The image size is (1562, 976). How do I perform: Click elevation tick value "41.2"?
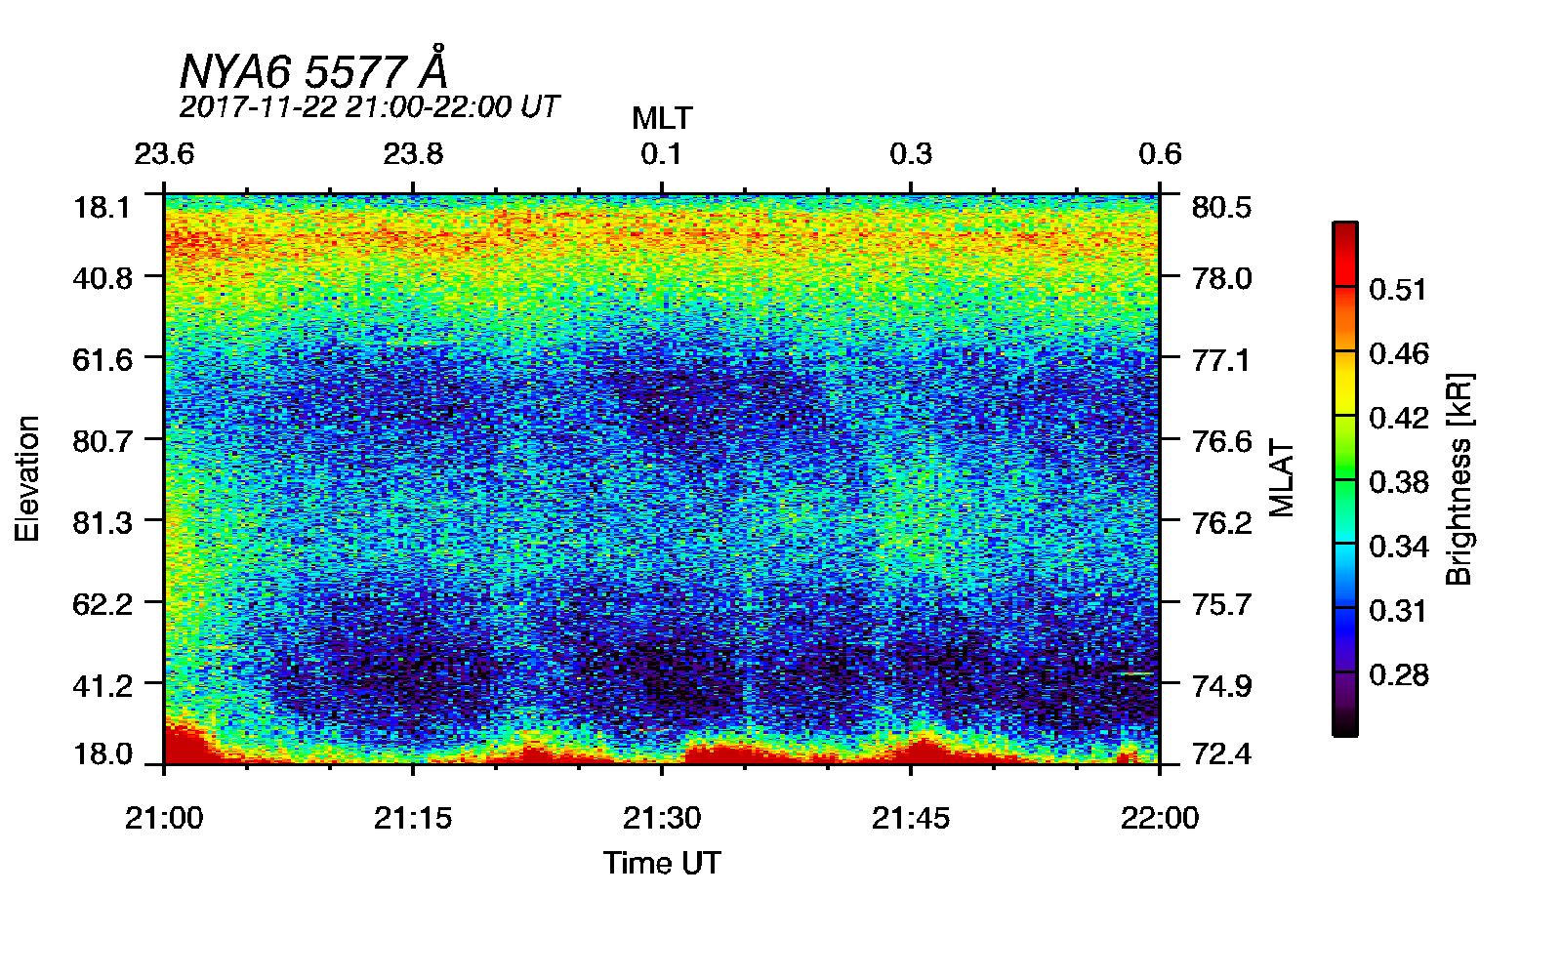(x=102, y=686)
